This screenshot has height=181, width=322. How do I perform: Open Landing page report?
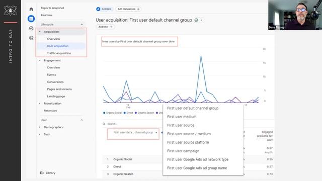pos(56,96)
